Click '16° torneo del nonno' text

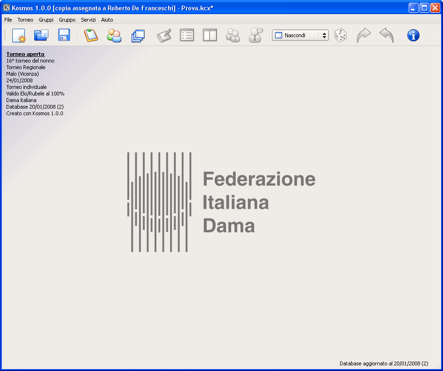30,61
